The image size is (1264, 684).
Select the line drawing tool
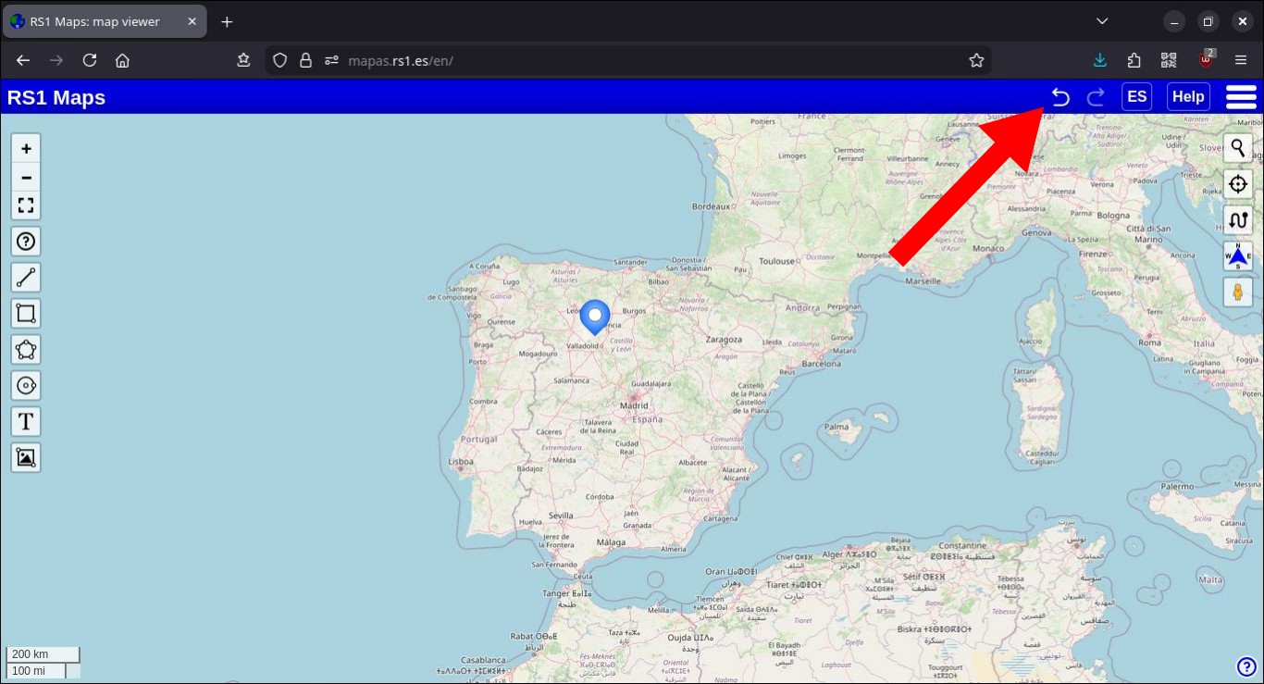26,277
